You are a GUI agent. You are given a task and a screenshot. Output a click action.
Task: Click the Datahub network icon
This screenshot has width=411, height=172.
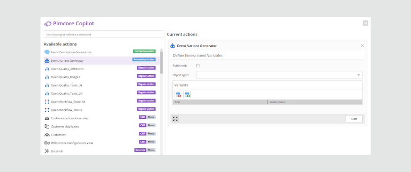pyautogui.click(x=47, y=151)
